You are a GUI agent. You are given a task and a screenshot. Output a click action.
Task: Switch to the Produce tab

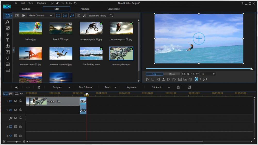[85, 9]
